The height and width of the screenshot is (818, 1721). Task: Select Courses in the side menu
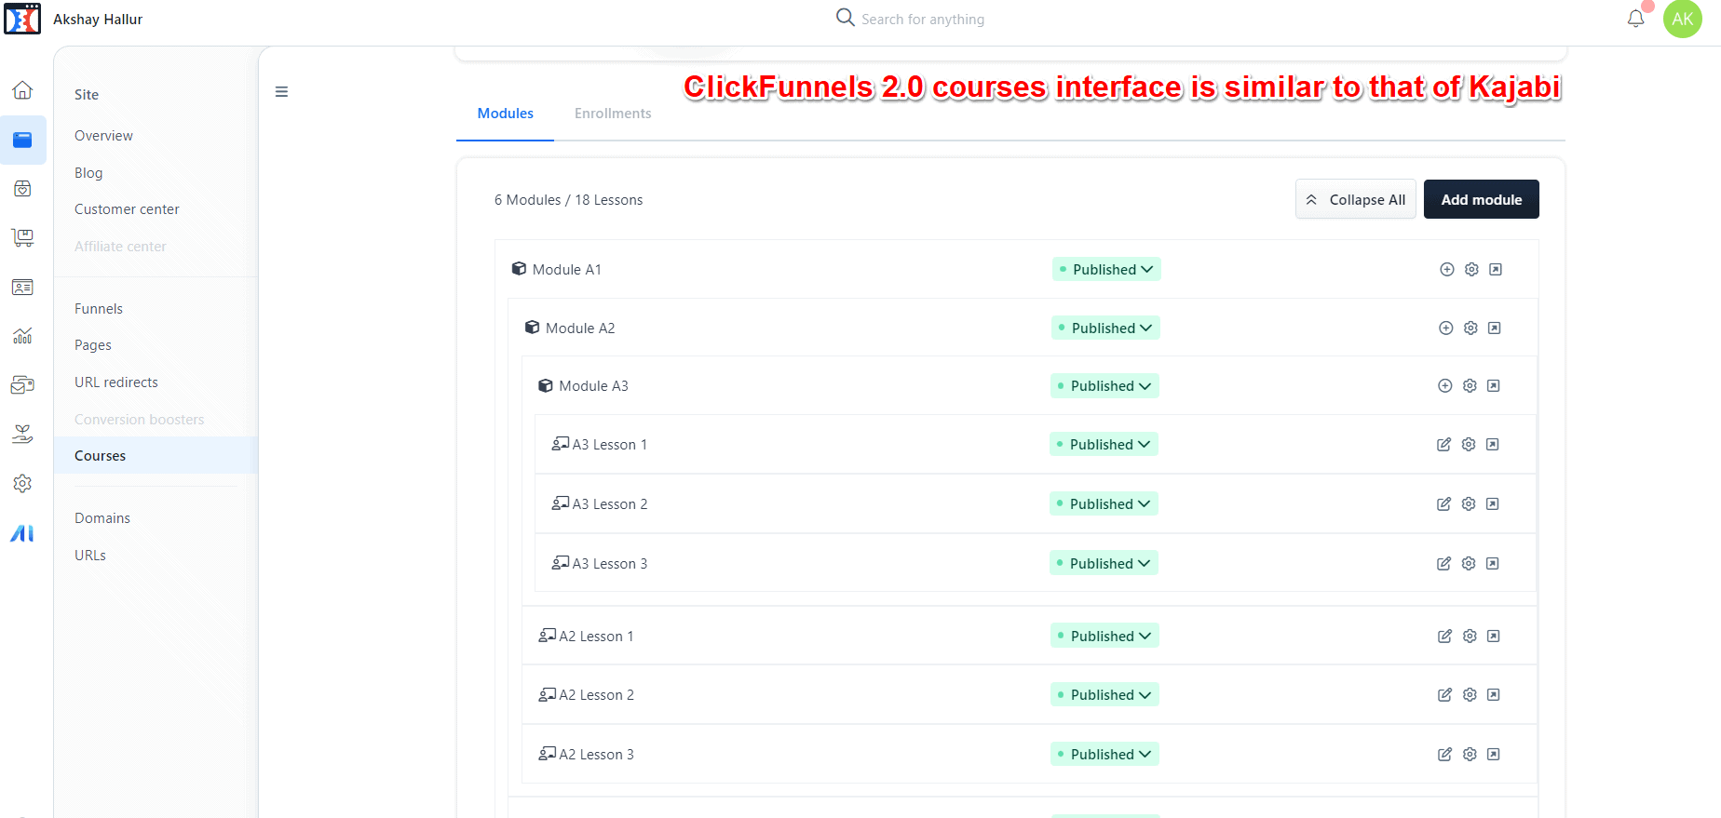click(x=156, y=456)
